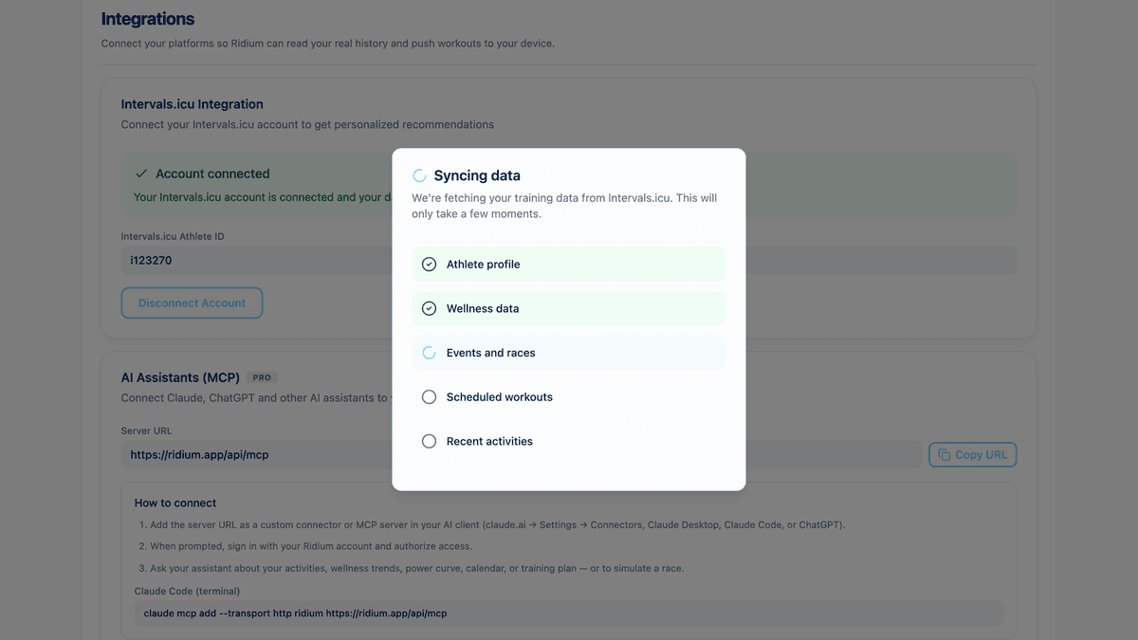Click the loading spinner for Events and races
The image size is (1138, 640).
tap(429, 353)
